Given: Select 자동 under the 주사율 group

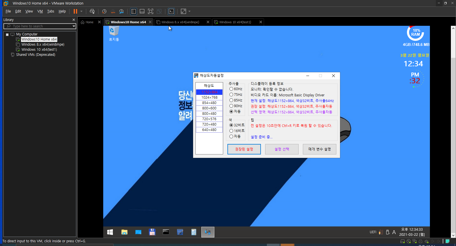Looking at the screenshot, I should point(235,112).
